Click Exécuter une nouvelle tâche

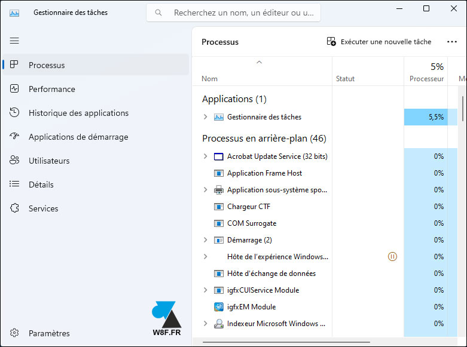tap(379, 42)
